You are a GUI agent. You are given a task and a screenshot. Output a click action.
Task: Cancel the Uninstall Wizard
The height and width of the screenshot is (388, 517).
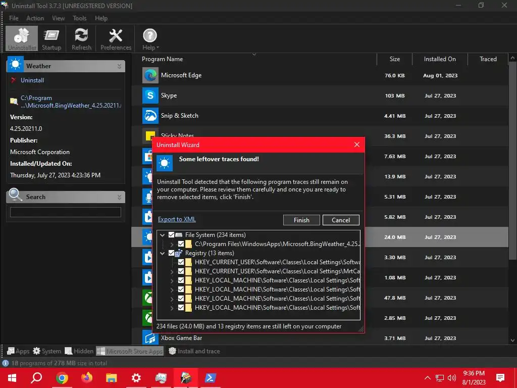(x=341, y=220)
